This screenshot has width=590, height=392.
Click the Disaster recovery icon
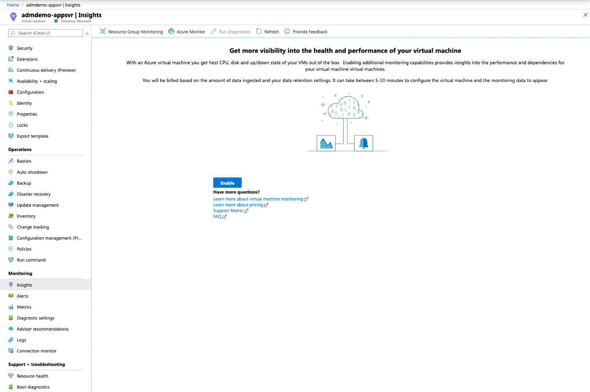[x=11, y=194]
